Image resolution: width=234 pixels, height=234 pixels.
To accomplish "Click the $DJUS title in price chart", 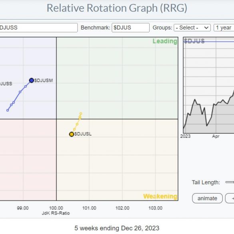I will (x=194, y=41).
